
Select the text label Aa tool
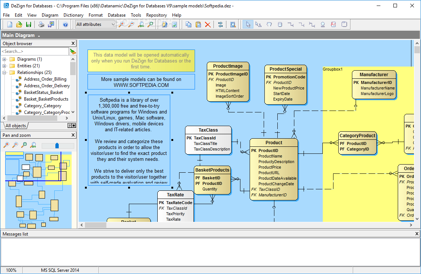click(x=333, y=24)
